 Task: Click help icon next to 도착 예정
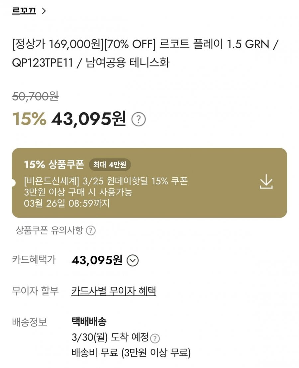point(155,338)
